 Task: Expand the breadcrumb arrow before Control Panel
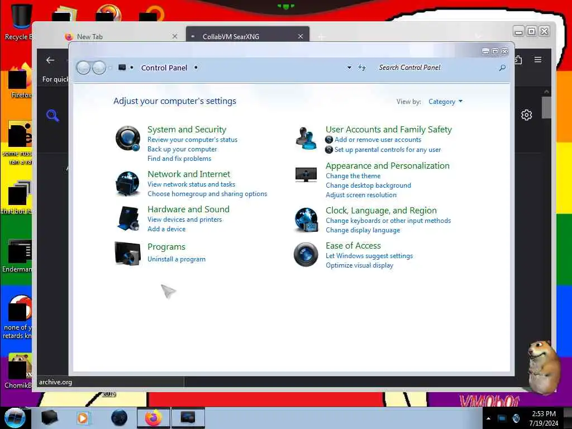point(132,68)
